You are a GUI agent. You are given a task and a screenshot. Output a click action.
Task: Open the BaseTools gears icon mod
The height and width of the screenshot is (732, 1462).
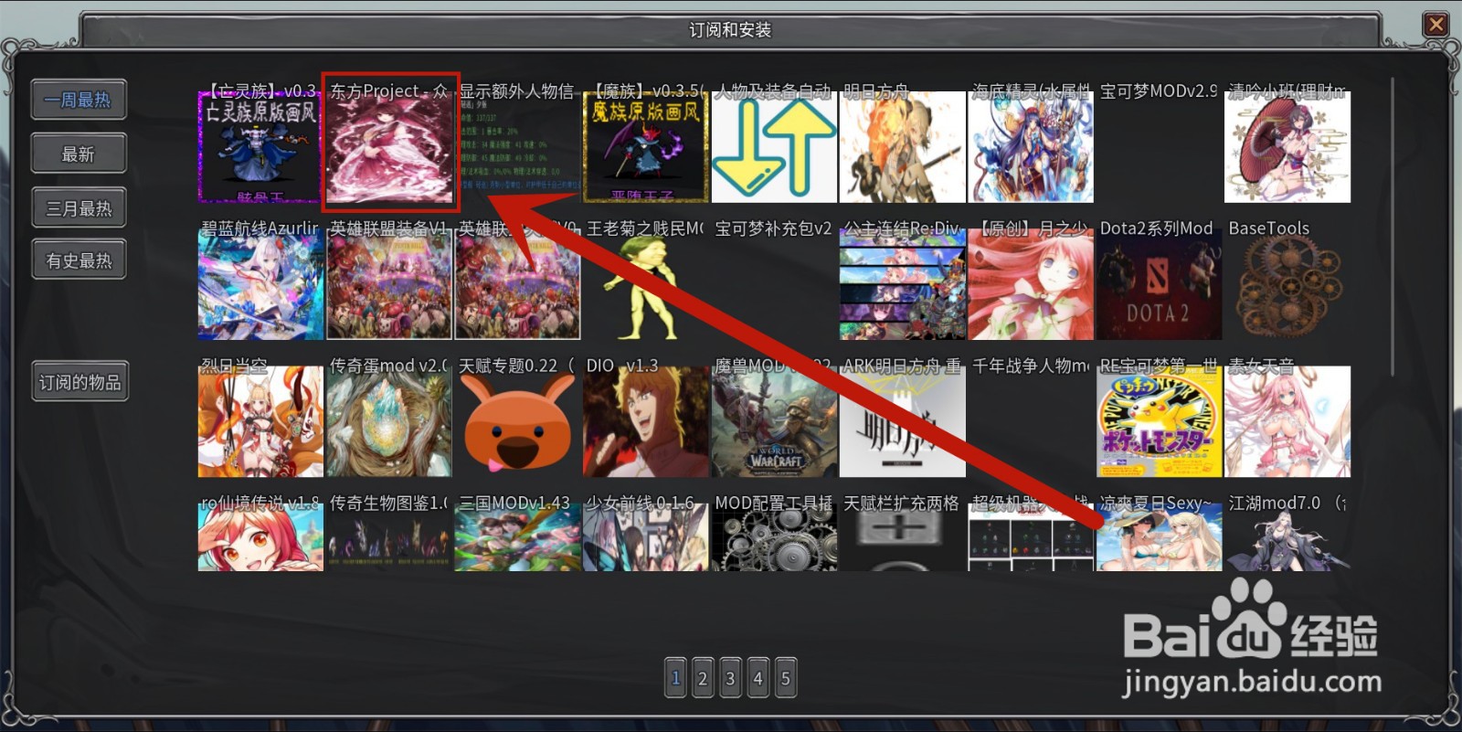click(x=1287, y=284)
